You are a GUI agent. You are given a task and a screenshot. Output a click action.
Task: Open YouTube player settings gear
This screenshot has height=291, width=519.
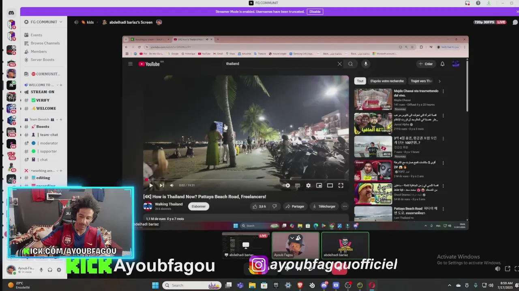pyautogui.click(x=308, y=186)
